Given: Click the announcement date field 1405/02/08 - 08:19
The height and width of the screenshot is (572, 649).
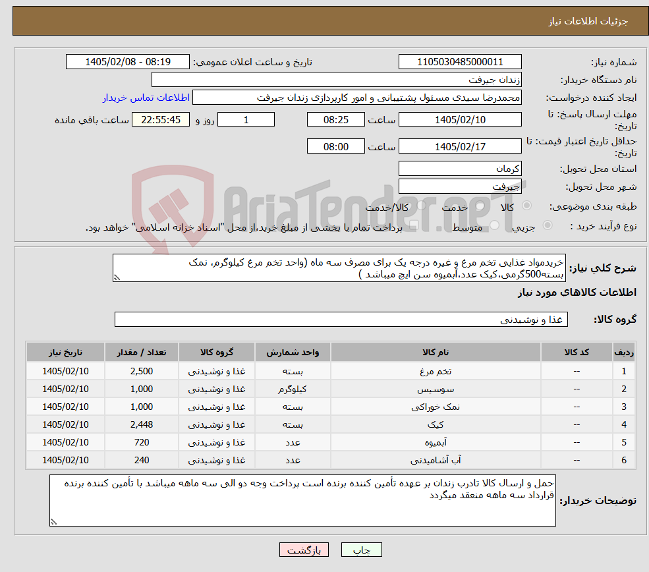Looking at the screenshot, I should pos(127,62).
